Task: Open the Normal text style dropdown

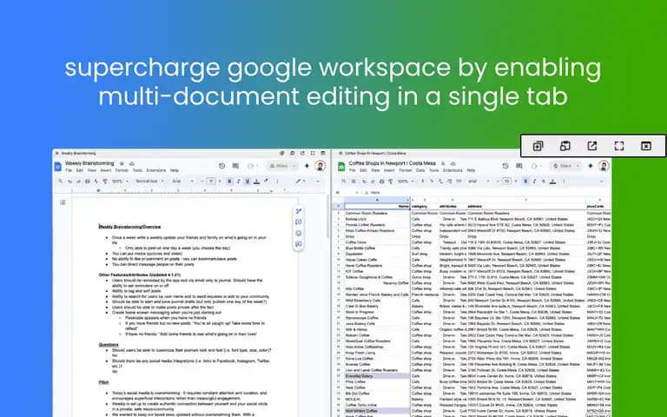Action: [149, 182]
